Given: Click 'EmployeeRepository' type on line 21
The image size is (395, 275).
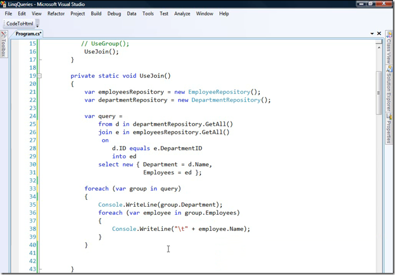Looking at the screenshot, I should [x=219, y=92].
